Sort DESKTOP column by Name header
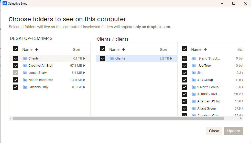 coord(27,50)
